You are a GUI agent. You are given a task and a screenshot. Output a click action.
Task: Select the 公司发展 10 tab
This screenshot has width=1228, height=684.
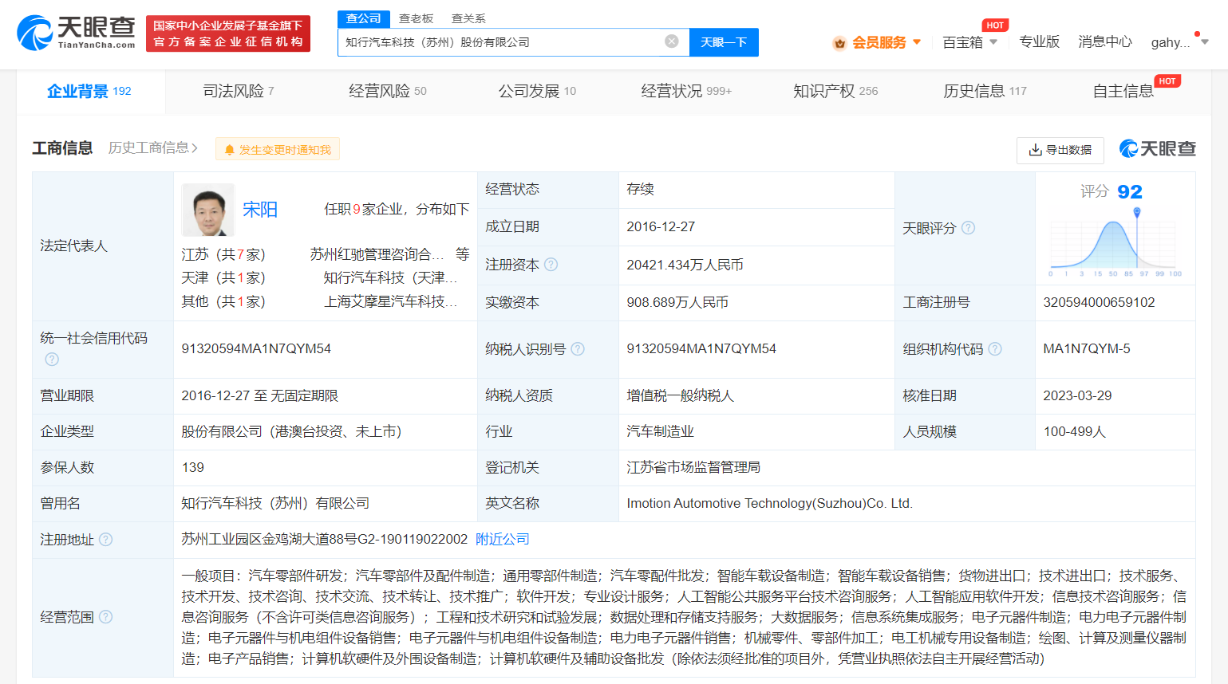[x=537, y=92]
